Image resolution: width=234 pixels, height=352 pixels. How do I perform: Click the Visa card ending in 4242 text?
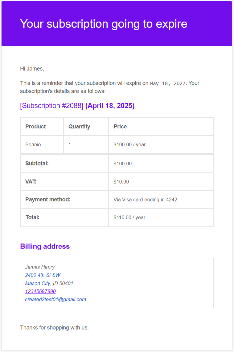(x=145, y=200)
